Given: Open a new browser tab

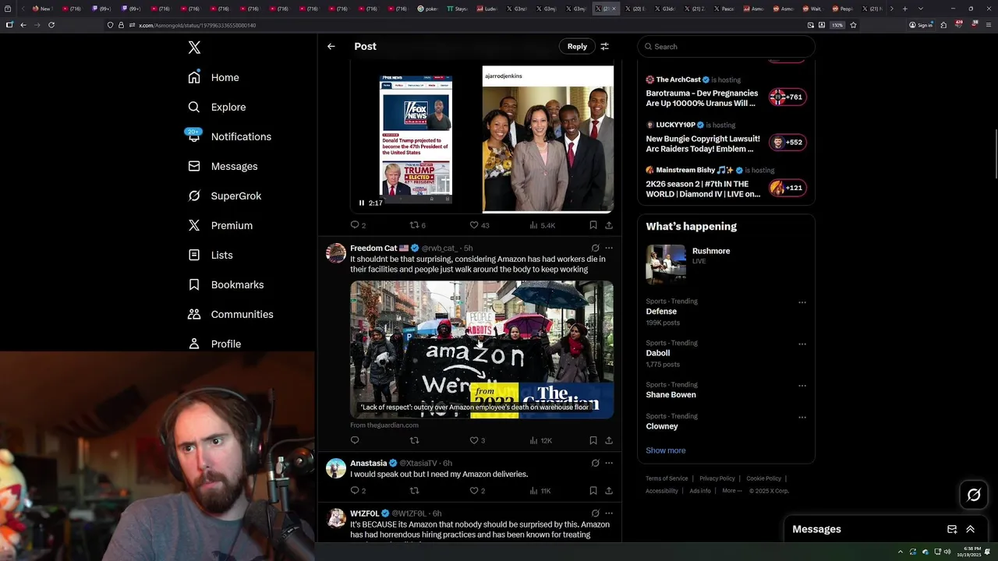Looking at the screenshot, I should [904, 9].
